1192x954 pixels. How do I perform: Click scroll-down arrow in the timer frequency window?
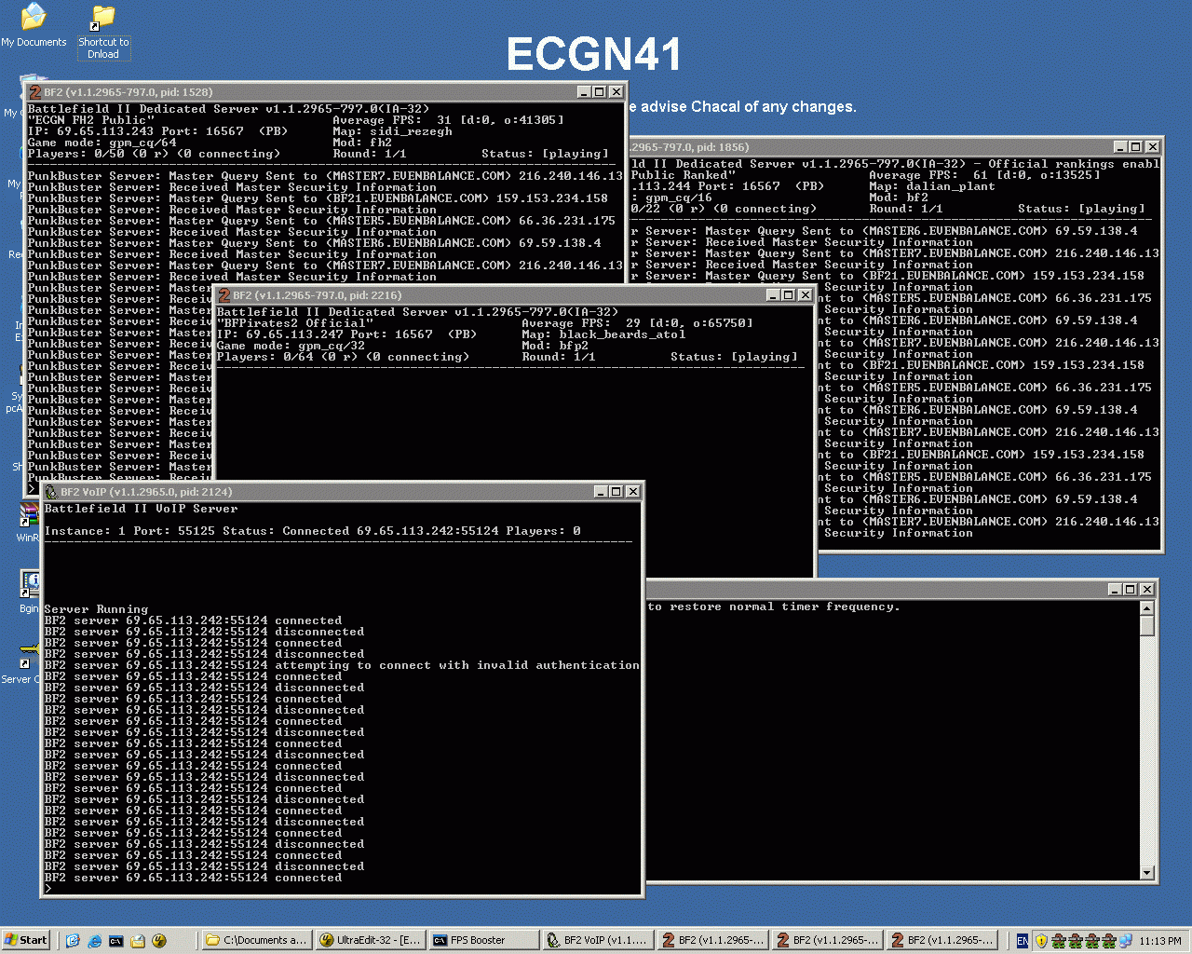(1147, 873)
